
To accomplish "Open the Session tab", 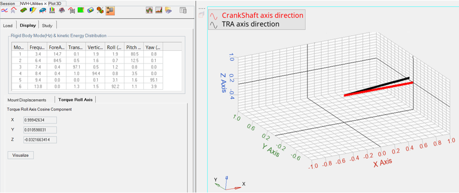I will 8,3.
